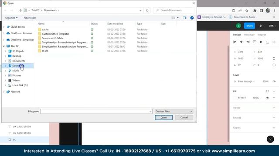279x156 pixels.
Task: Toggle layer visibility eye in Layer section
Action: pyautogui.click(x=274, y=81)
